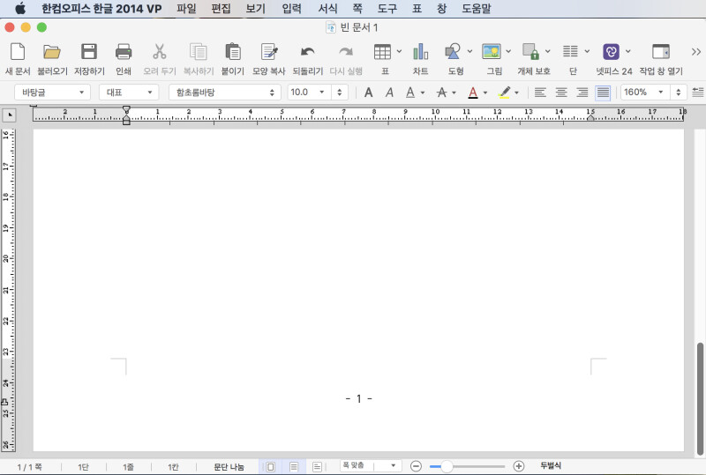Switch to page view mode in status bar
This screenshot has width=706, height=475.
(x=271, y=467)
